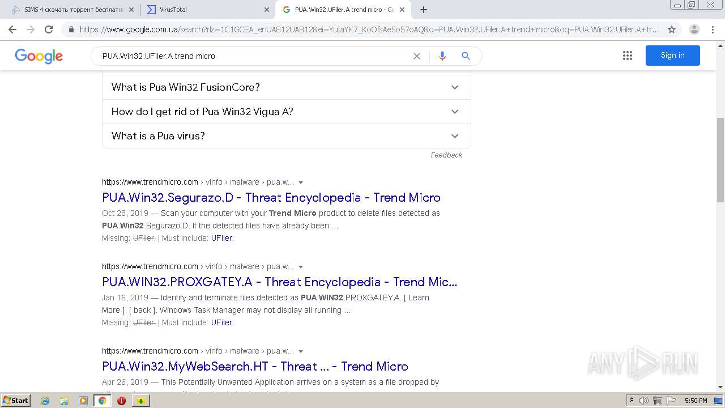Screen dimensions: 725x408
Task: Click the magnifier search button
Action: [466, 56]
